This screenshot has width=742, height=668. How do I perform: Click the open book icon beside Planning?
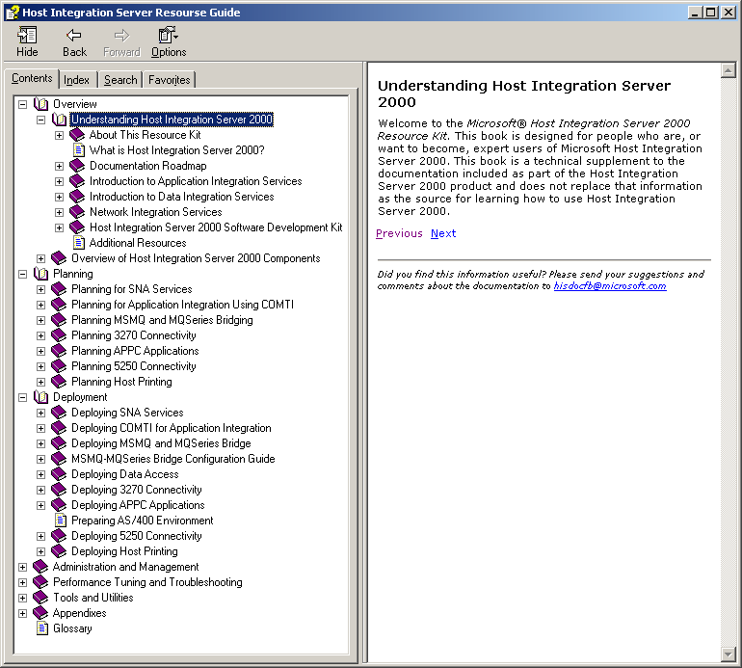click(41, 274)
